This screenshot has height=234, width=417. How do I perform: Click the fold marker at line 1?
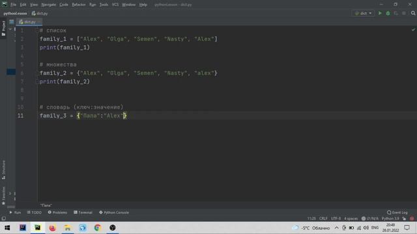[x=37, y=31]
